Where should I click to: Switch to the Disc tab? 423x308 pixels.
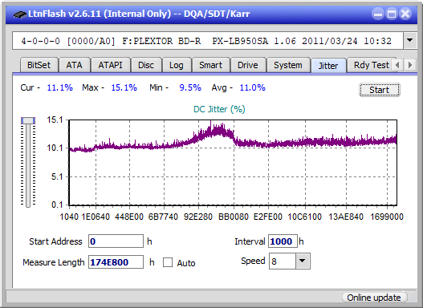[146, 65]
